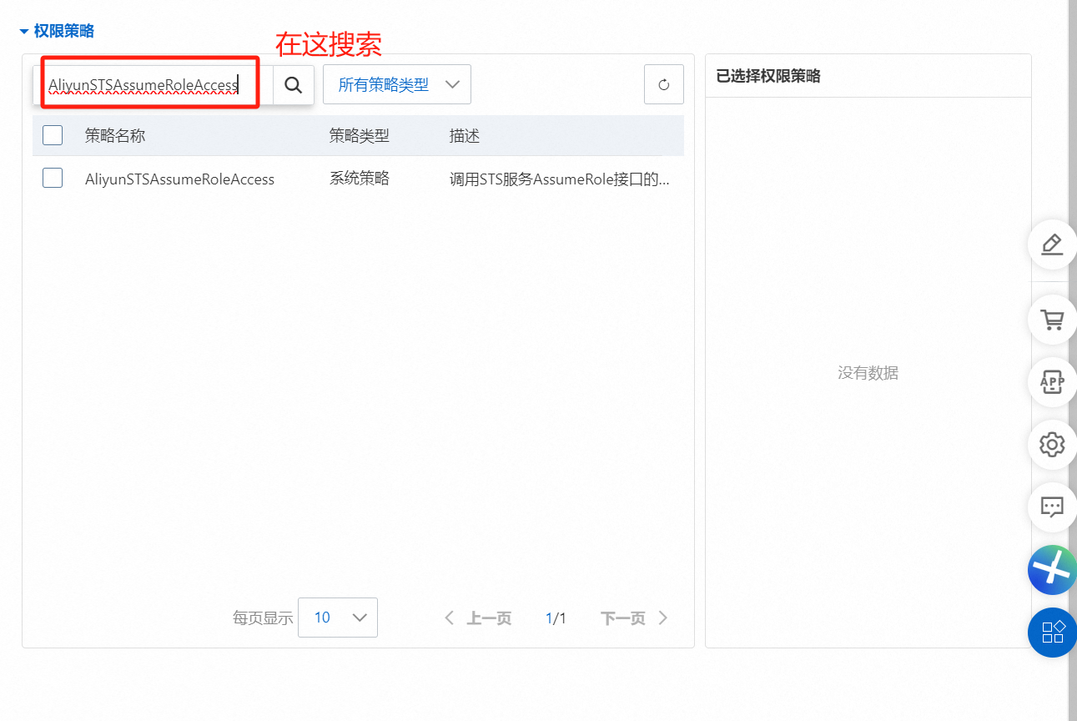Check the AliyunSTSAssumeRoleAccess policy row checkbox

53,178
